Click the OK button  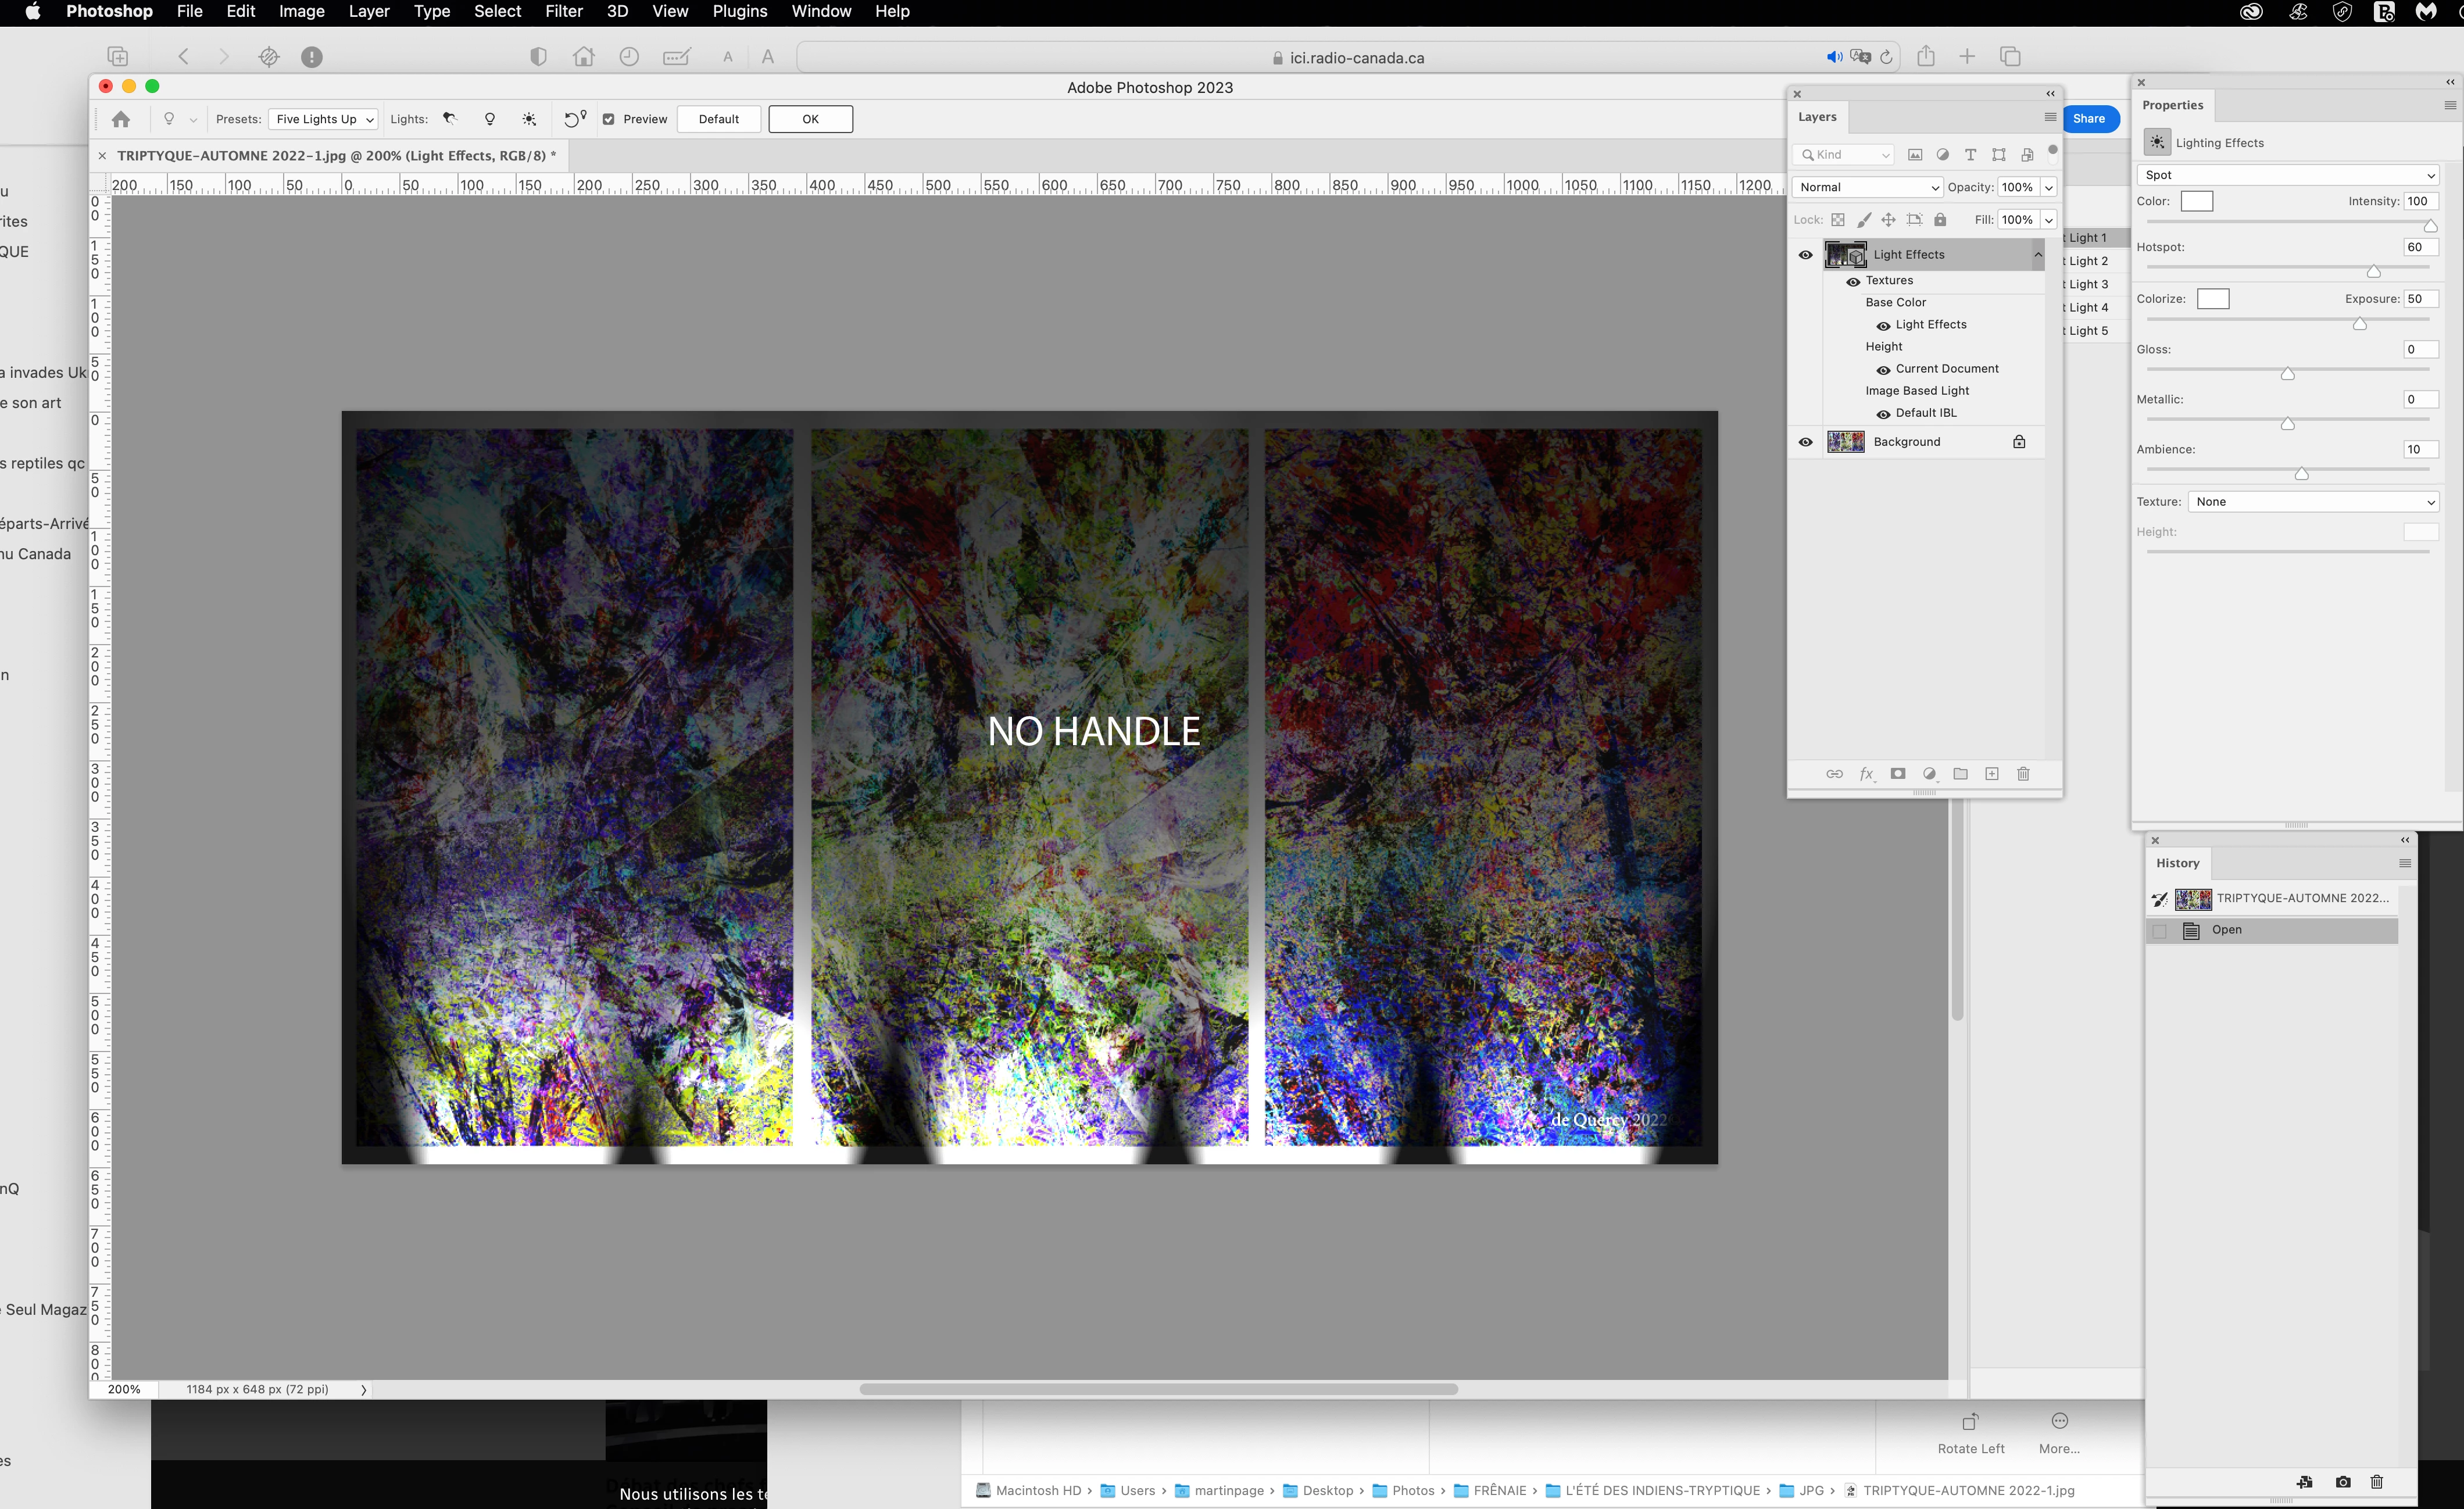pos(810,119)
